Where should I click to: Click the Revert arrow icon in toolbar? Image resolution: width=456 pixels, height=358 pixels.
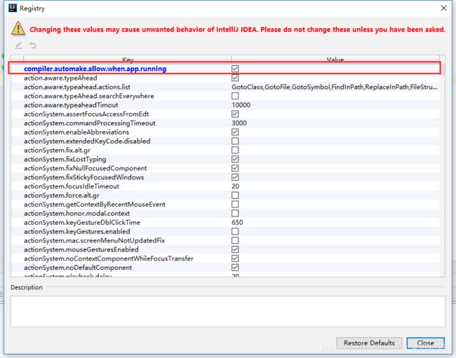(32, 46)
